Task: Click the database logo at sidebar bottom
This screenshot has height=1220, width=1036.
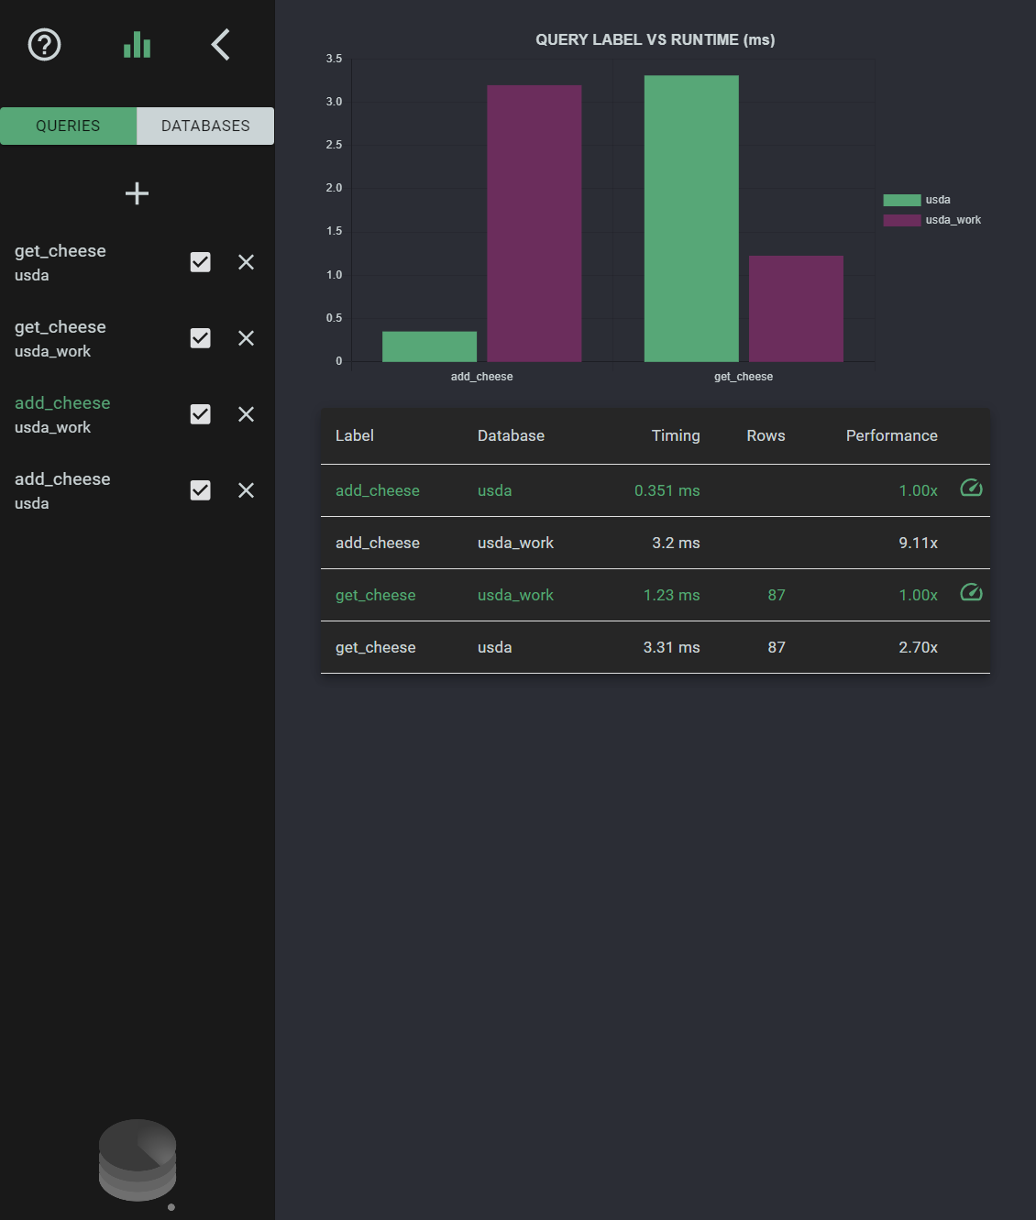Action: click(138, 1160)
